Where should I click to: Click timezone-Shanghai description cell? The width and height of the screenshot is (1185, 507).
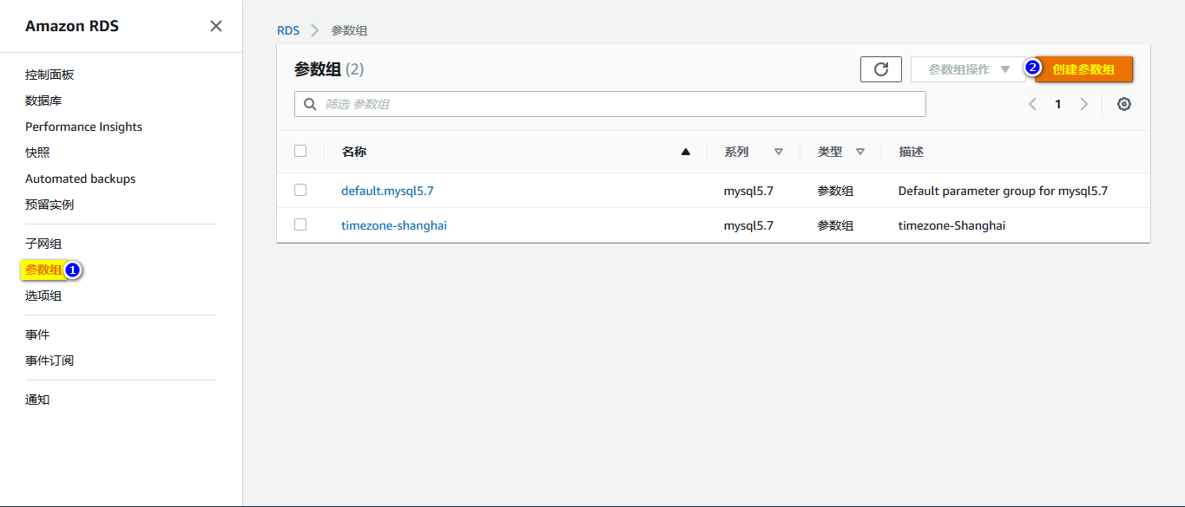[951, 225]
